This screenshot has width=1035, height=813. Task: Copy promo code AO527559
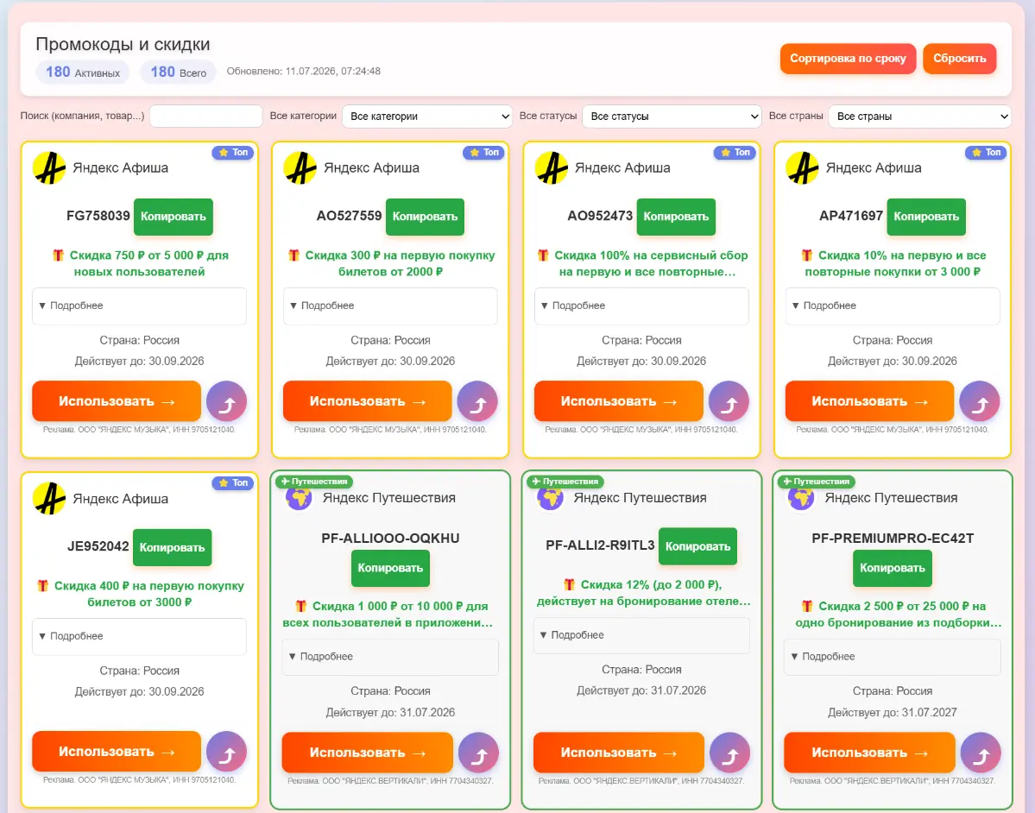tap(425, 217)
